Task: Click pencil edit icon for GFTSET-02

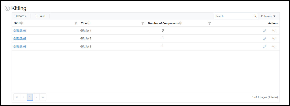Action: [265, 39]
